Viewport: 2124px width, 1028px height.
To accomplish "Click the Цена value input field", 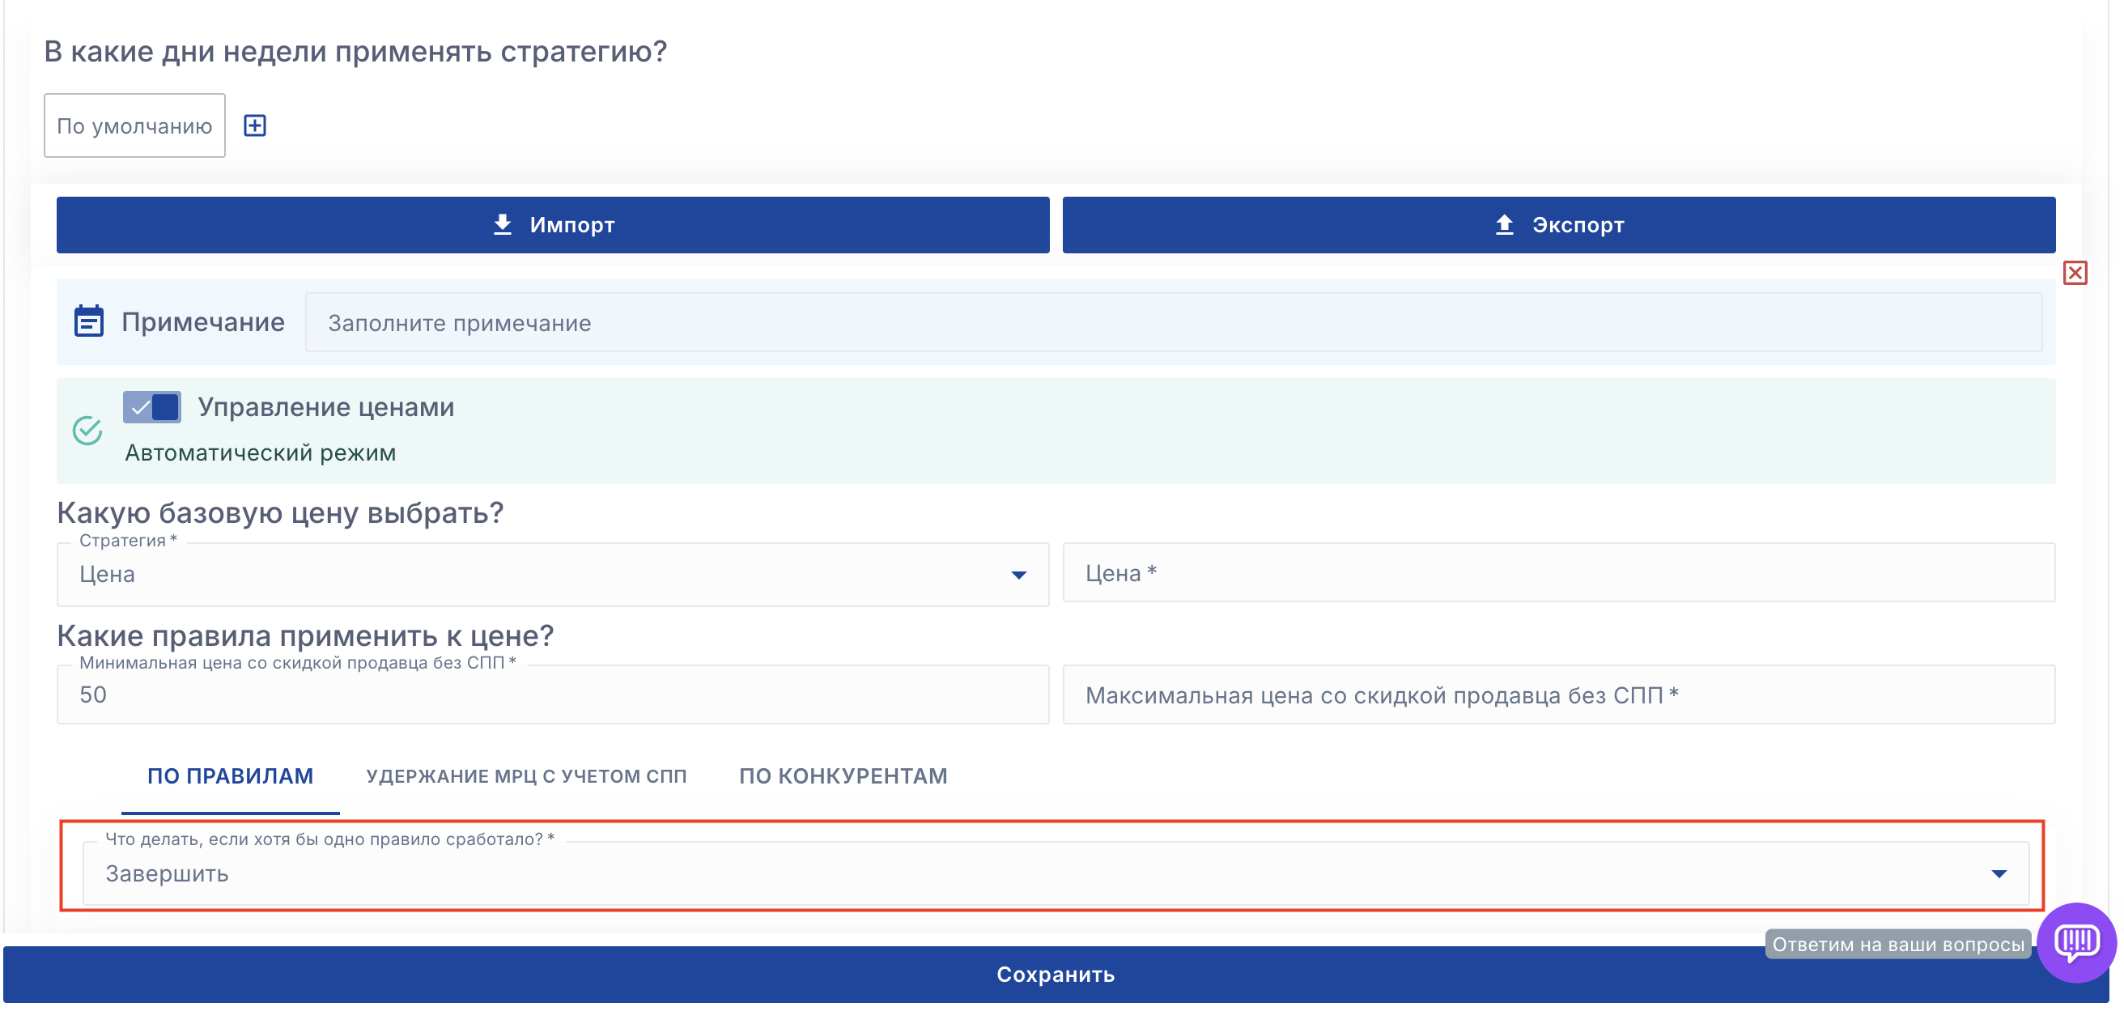I will pyautogui.click(x=1558, y=573).
